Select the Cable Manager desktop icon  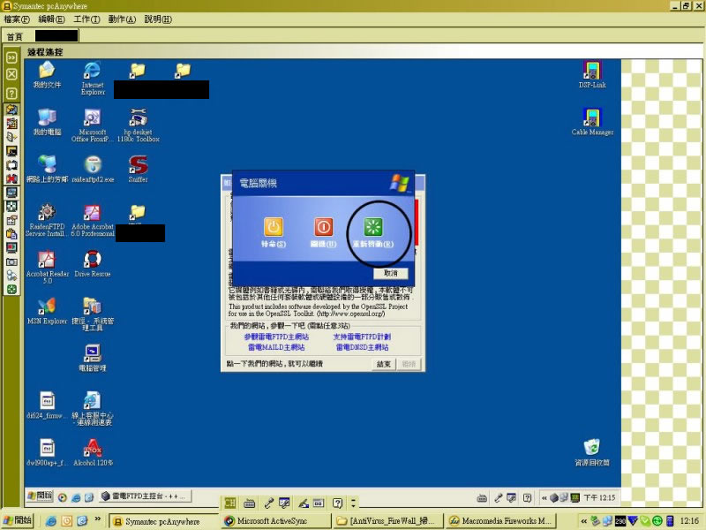(x=592, y=122)
